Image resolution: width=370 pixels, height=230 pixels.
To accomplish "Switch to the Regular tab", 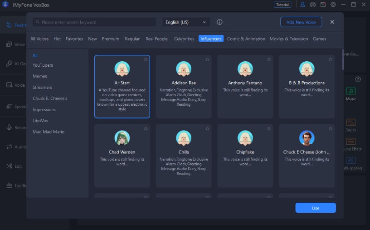I will [132, 39].
